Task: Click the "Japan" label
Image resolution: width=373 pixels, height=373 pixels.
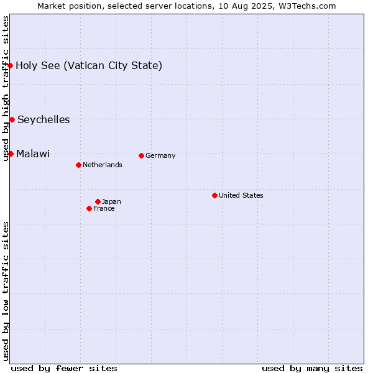Action: coord(111,201)
